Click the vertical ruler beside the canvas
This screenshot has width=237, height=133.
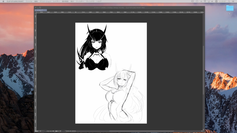[x=36, y=72]
